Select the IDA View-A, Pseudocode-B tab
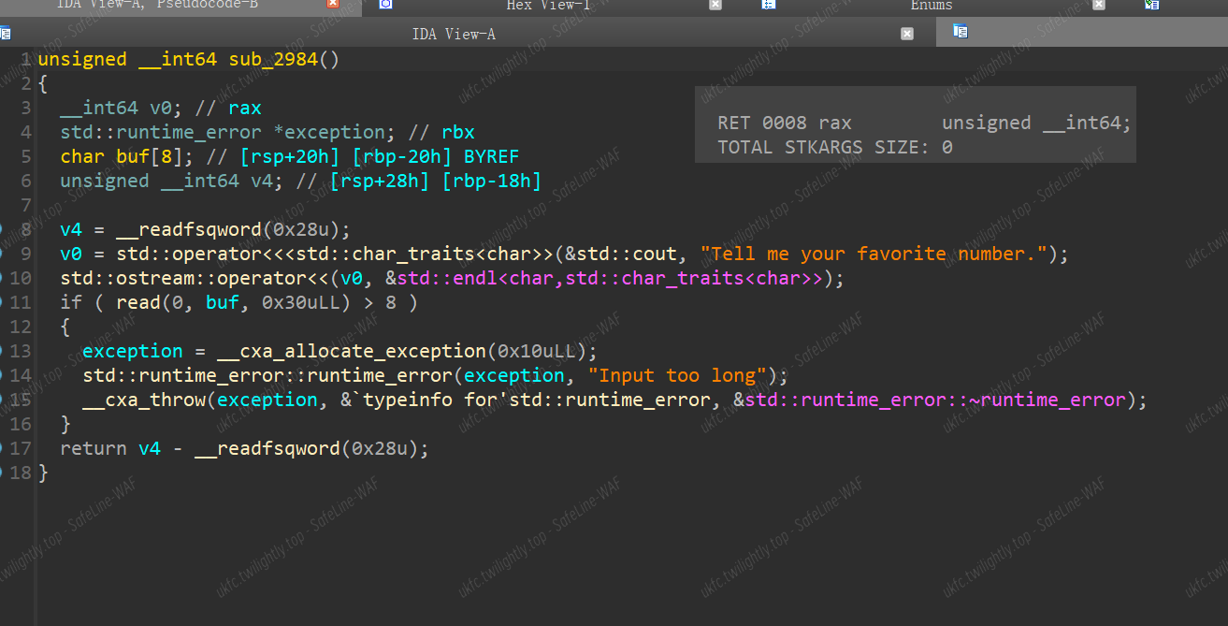 point(157,6)
